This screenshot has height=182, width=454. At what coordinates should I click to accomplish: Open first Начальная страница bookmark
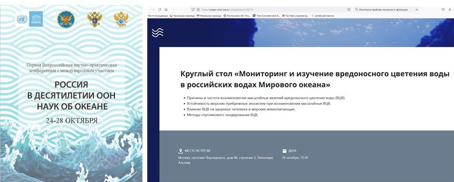182,16
